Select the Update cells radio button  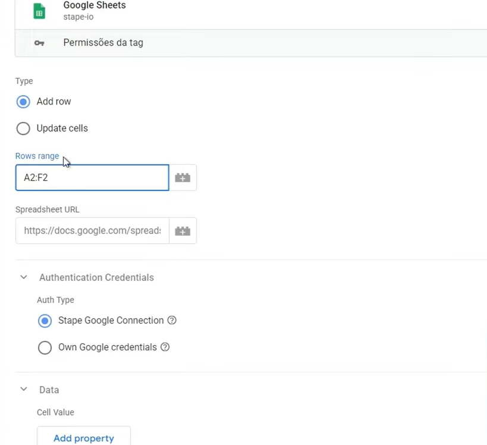(23, 129)
